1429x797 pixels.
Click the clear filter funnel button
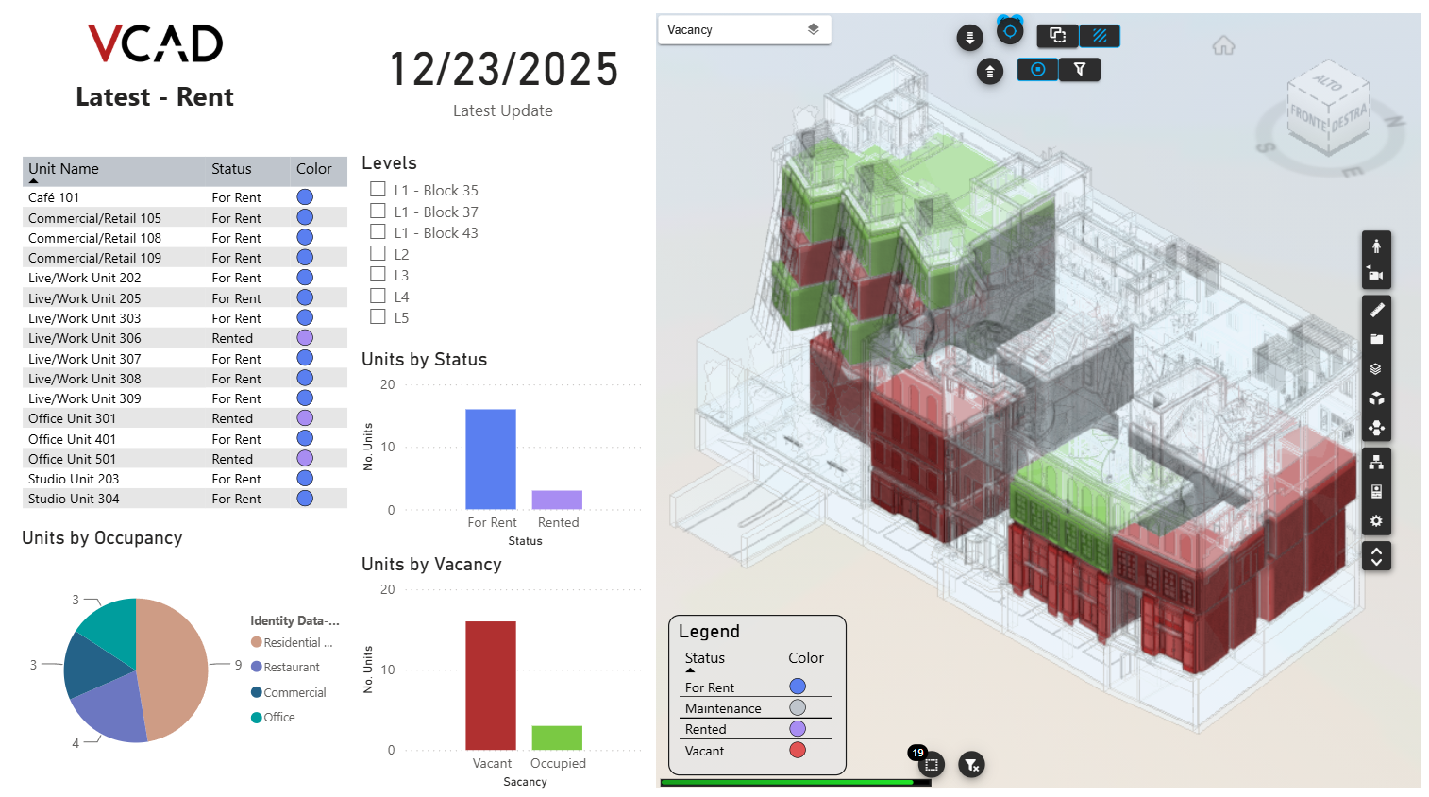[x=971, y=764]
